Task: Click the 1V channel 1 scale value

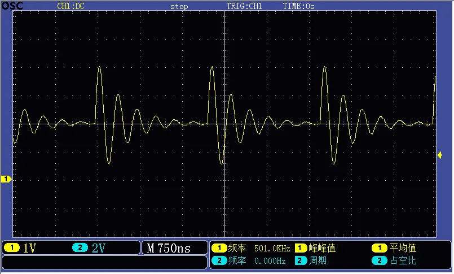Action: [29, 248]
